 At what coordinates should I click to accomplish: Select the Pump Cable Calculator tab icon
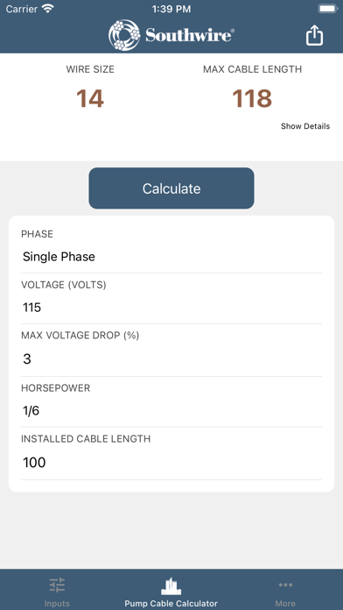(171, 586)
